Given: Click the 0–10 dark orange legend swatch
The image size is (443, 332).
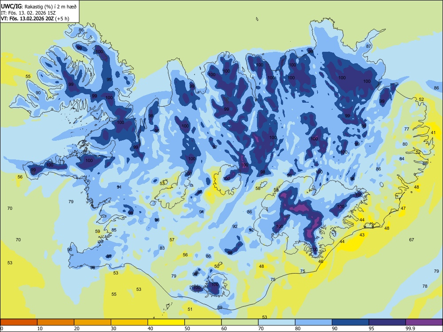Looking at the screenshot, I should pyautogui.click(x=19, y=322).
